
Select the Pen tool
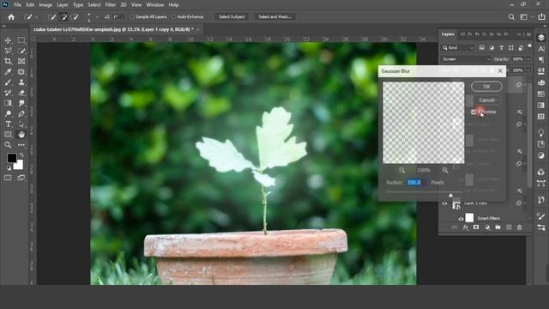(x=21, y=113)
